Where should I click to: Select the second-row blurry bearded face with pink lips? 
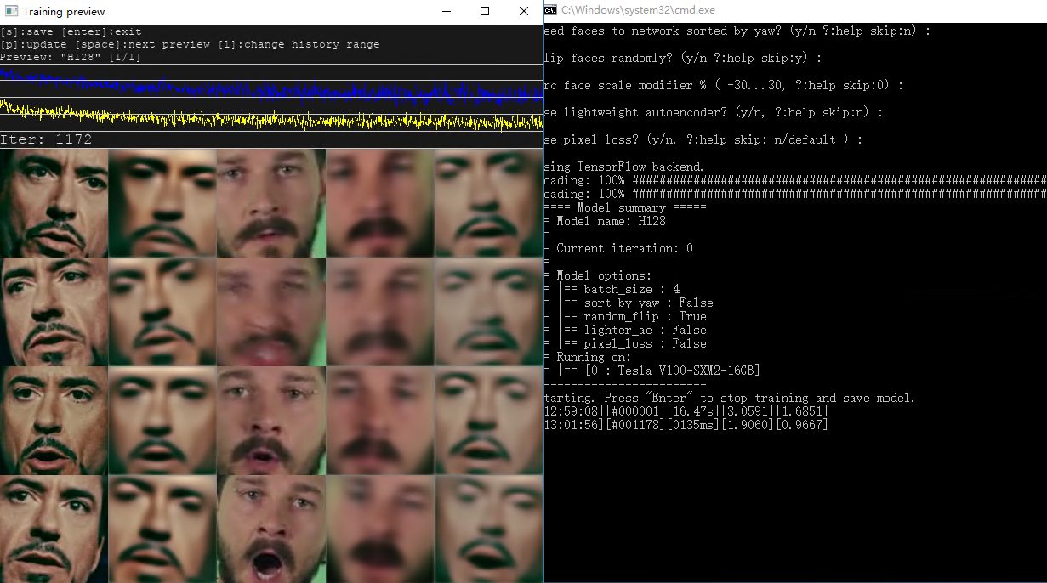click(x=271, y=312)
